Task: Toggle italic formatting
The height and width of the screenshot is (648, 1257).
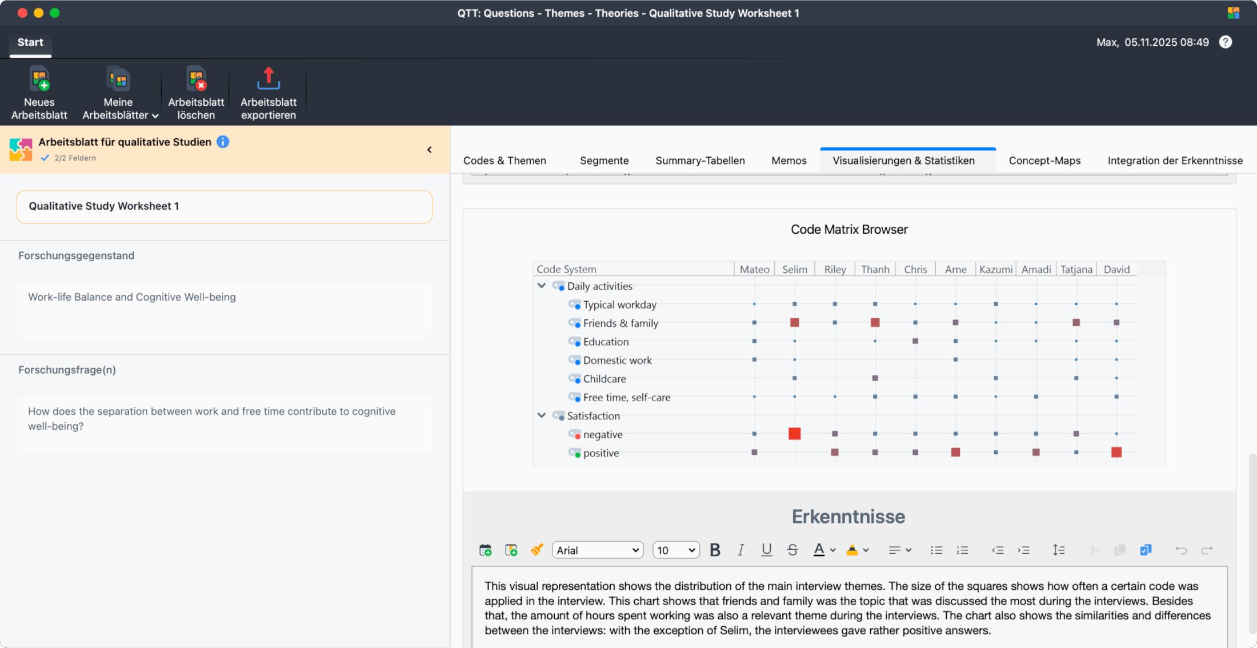Action: (740, 550)
